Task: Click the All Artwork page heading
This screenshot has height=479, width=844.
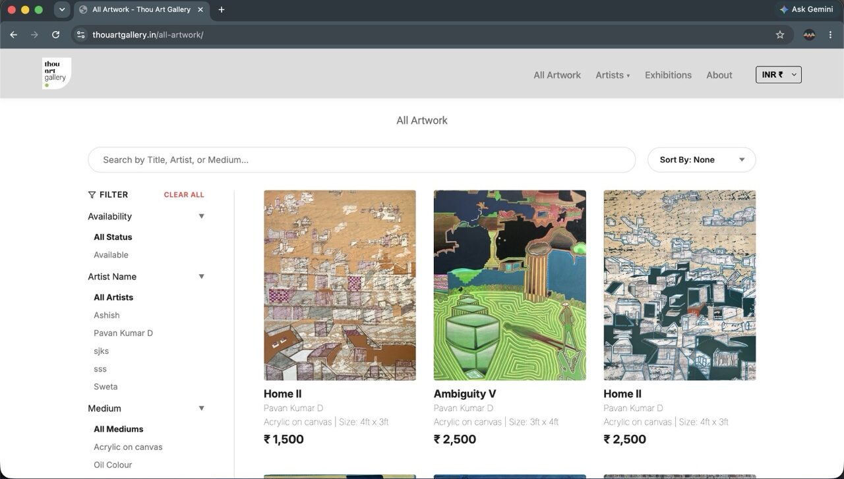Action: click(422, 121)
